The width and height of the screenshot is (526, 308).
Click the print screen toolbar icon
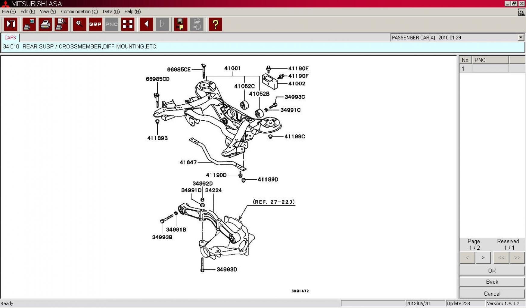tap(29, 24)
